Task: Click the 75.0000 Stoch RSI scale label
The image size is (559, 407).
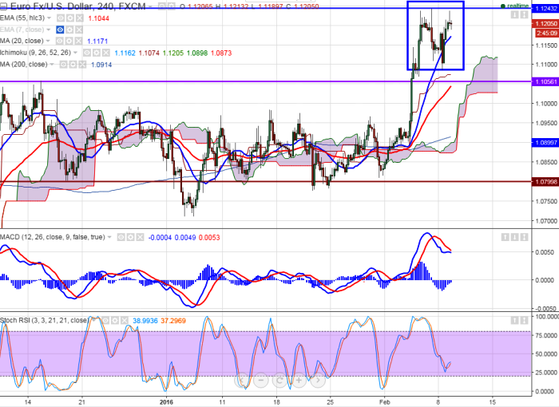Action: coord(546,335)
